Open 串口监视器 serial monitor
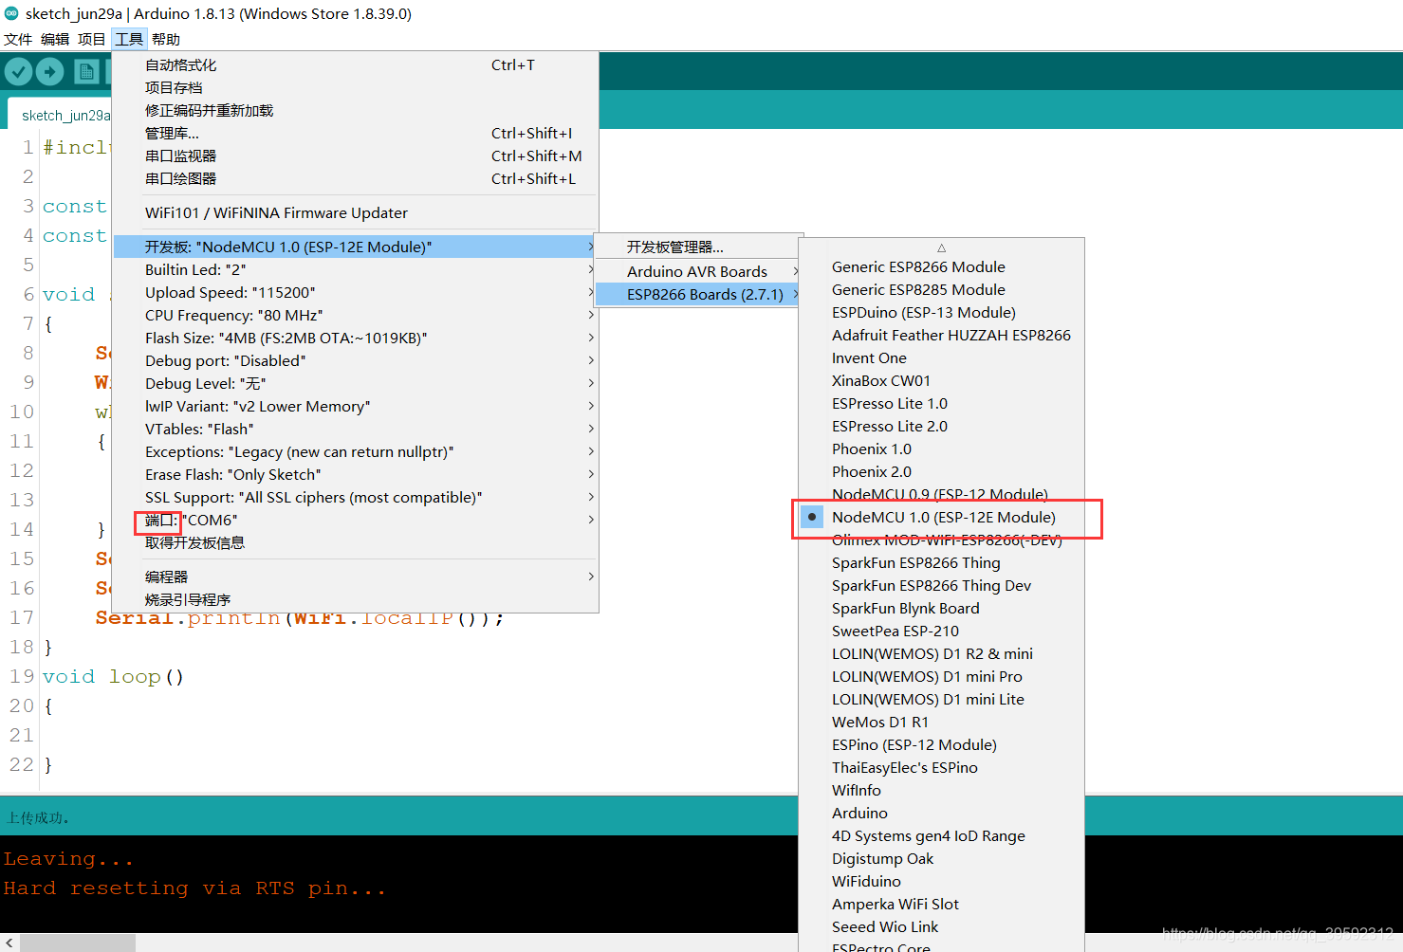The image size is (1403, 952). (x=355, y=156)
